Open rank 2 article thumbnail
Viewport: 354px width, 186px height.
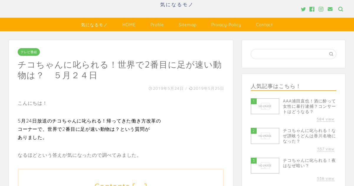pos(265,136)
